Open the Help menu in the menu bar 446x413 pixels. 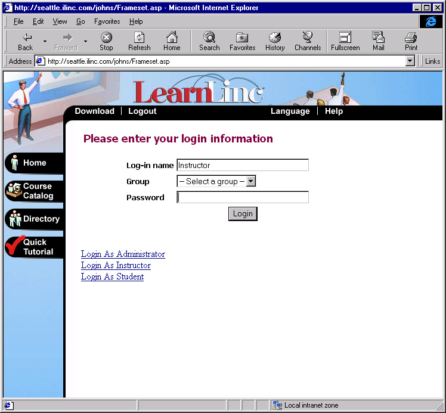(x=136, y=21)
